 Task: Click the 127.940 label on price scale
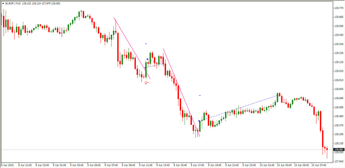coord(338,161)
